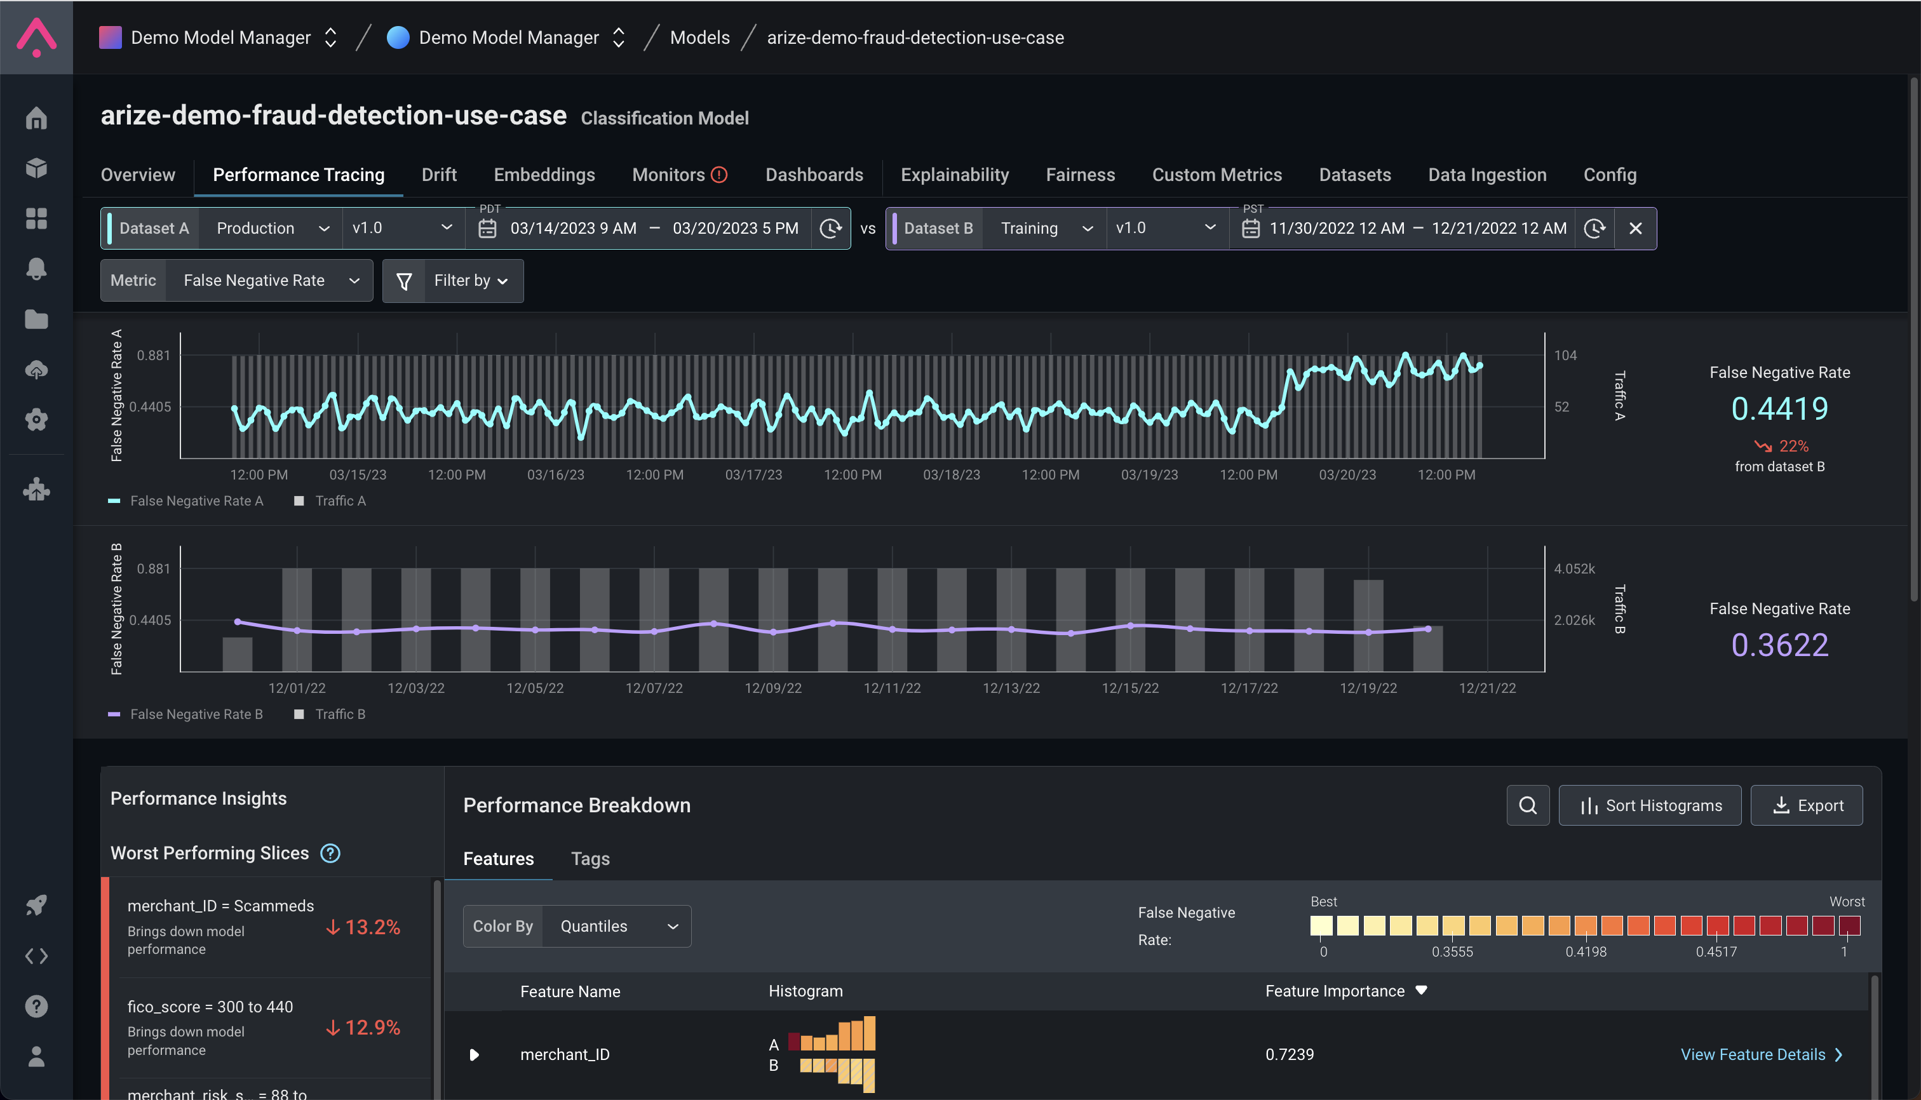1921x1100 pixels.
Task: Click Dataset B calendar icon
Action: tap(1251, 228)
